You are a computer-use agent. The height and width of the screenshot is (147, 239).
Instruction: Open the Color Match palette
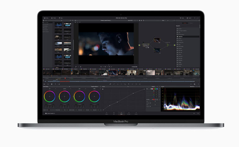click(x=48, y=84)
